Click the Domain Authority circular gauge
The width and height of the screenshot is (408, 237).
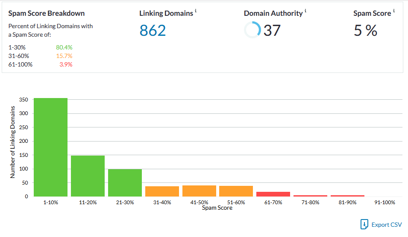(252, 30)
